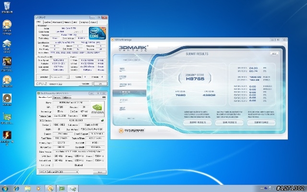Switch to the Validation tab in GPU-Z
The width and height of the screenshot is (307, 192).
pyautogui.click(x=67, y=97)
